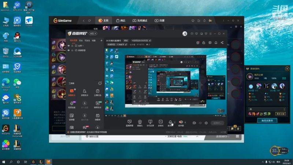Toggle visibility of 全屏 1 source

pyautogui.click(x=68, y=45)
